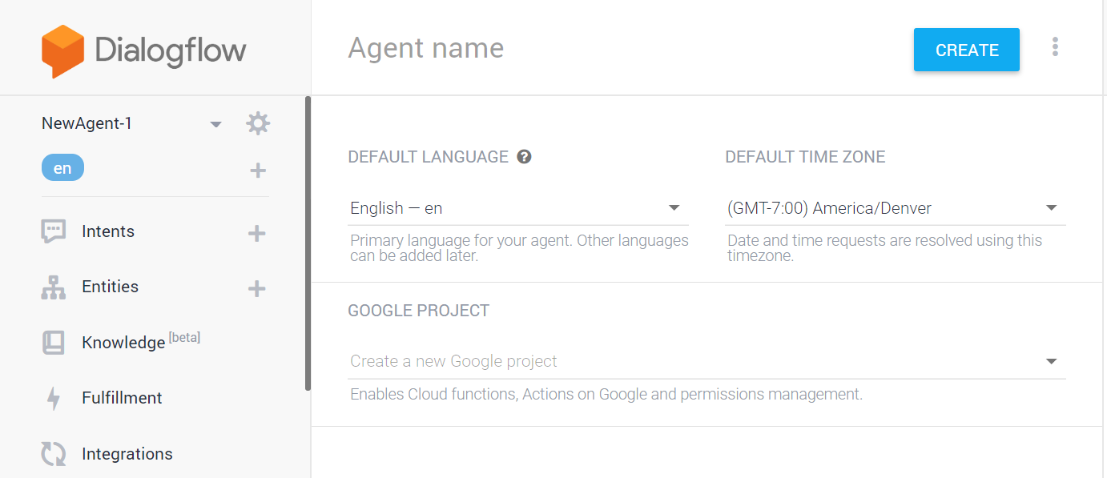
Task: Select the 'en' language chip
Action: [62, 167]
